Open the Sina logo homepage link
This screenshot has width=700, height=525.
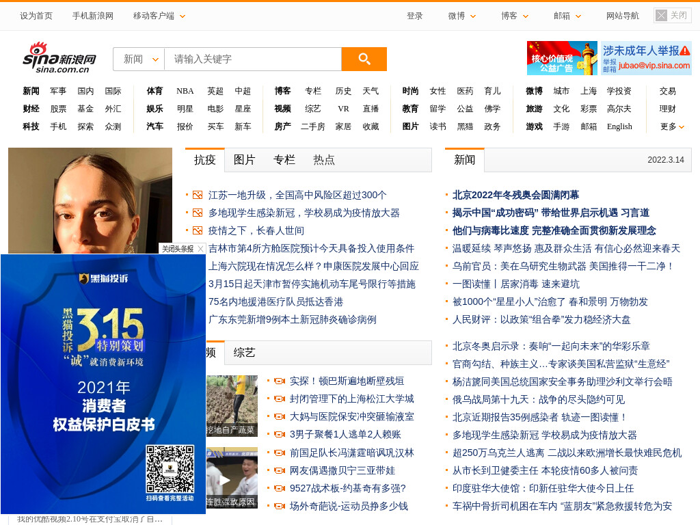59,59
